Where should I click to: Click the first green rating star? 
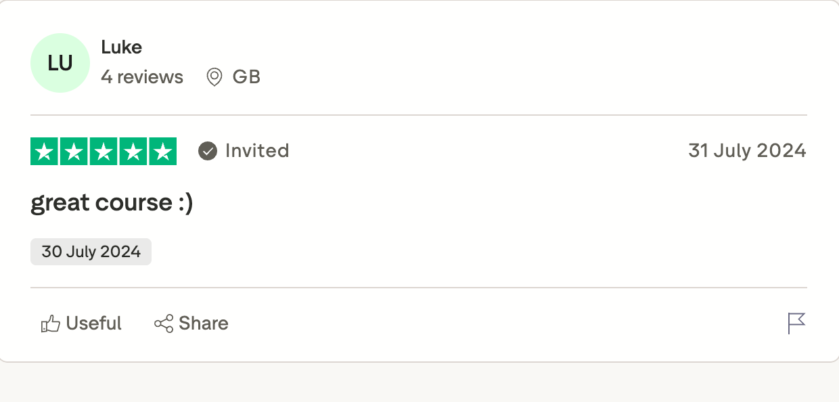(x=45, y=152)
